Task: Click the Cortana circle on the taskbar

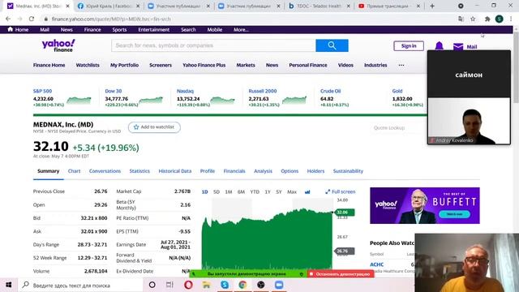Action: point(152,285)
